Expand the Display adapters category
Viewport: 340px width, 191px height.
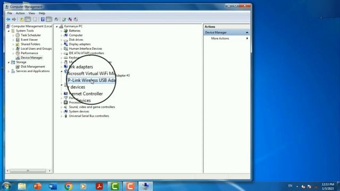coord(62,45)
